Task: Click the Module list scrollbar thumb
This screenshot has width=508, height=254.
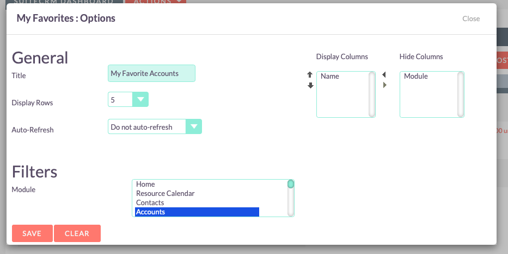Action: [x=291, y=184]
